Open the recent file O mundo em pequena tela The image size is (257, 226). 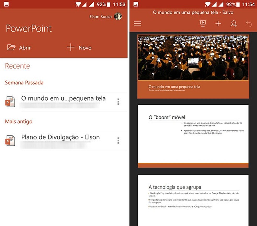click(63, 98)
